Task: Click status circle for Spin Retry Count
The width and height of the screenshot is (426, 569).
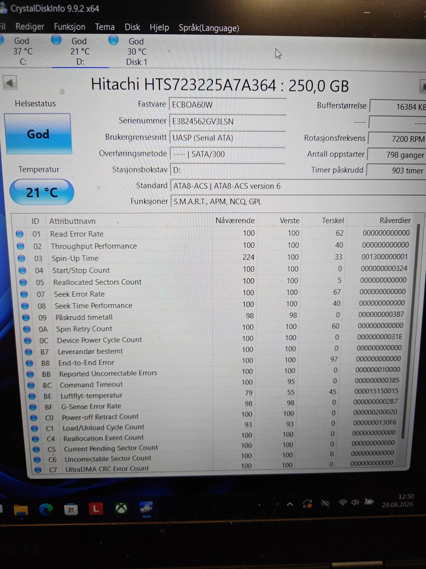Action: coord(27,329)
